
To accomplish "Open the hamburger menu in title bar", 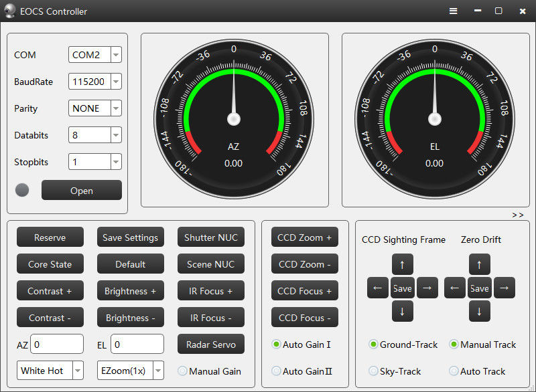I will coord(454,11).
